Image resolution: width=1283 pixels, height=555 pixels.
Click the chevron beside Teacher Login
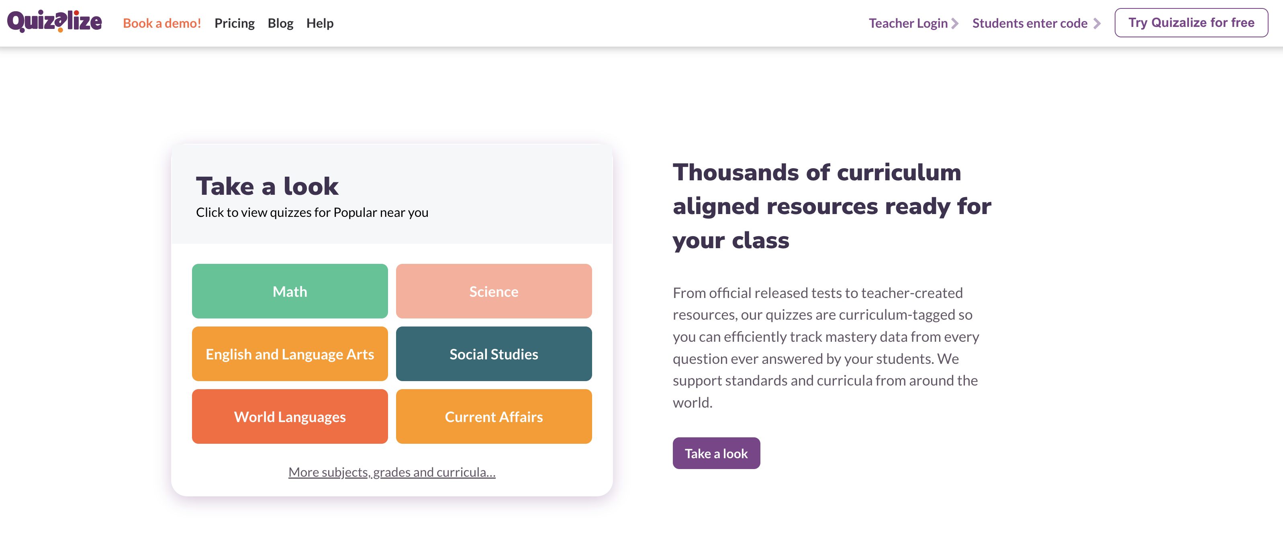(955, 23)
